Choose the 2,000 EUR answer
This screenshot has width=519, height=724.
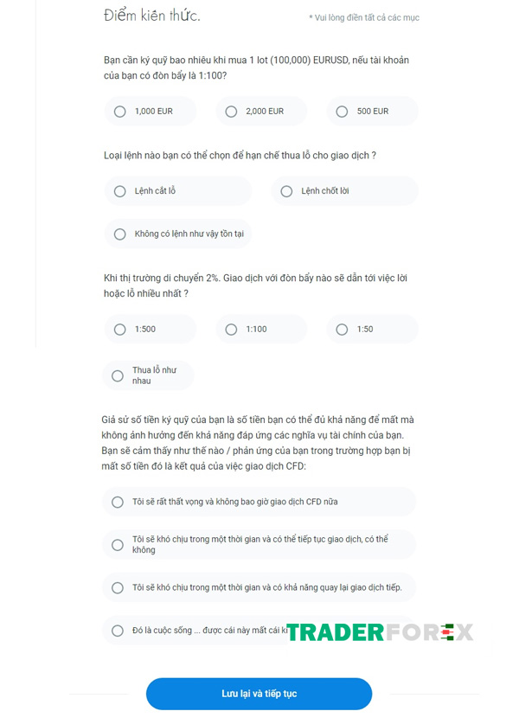(x=261, y=112)
